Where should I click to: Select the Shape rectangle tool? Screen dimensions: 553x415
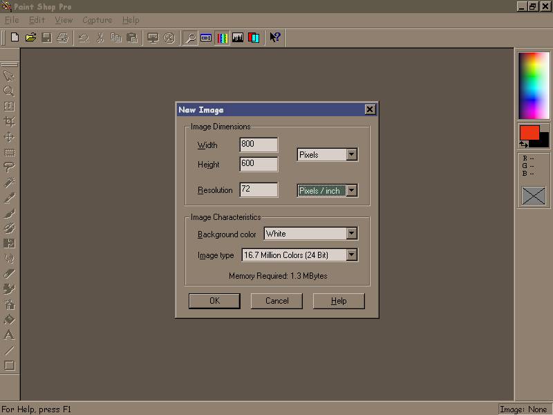click(x=9, y=365)
